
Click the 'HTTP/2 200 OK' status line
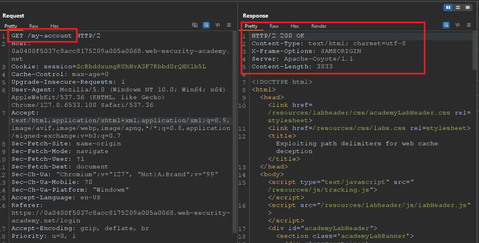278,36
